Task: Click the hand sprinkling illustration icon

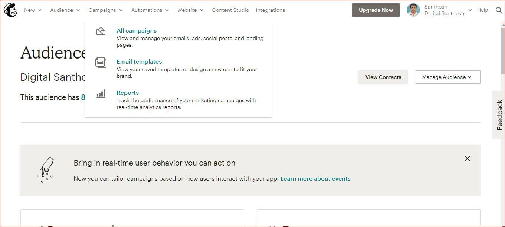Action: (46, 170)
